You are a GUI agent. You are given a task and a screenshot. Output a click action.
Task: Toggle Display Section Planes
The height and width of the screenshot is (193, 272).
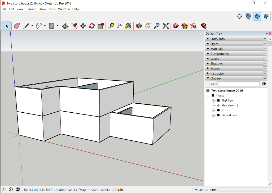coord(248,16)
